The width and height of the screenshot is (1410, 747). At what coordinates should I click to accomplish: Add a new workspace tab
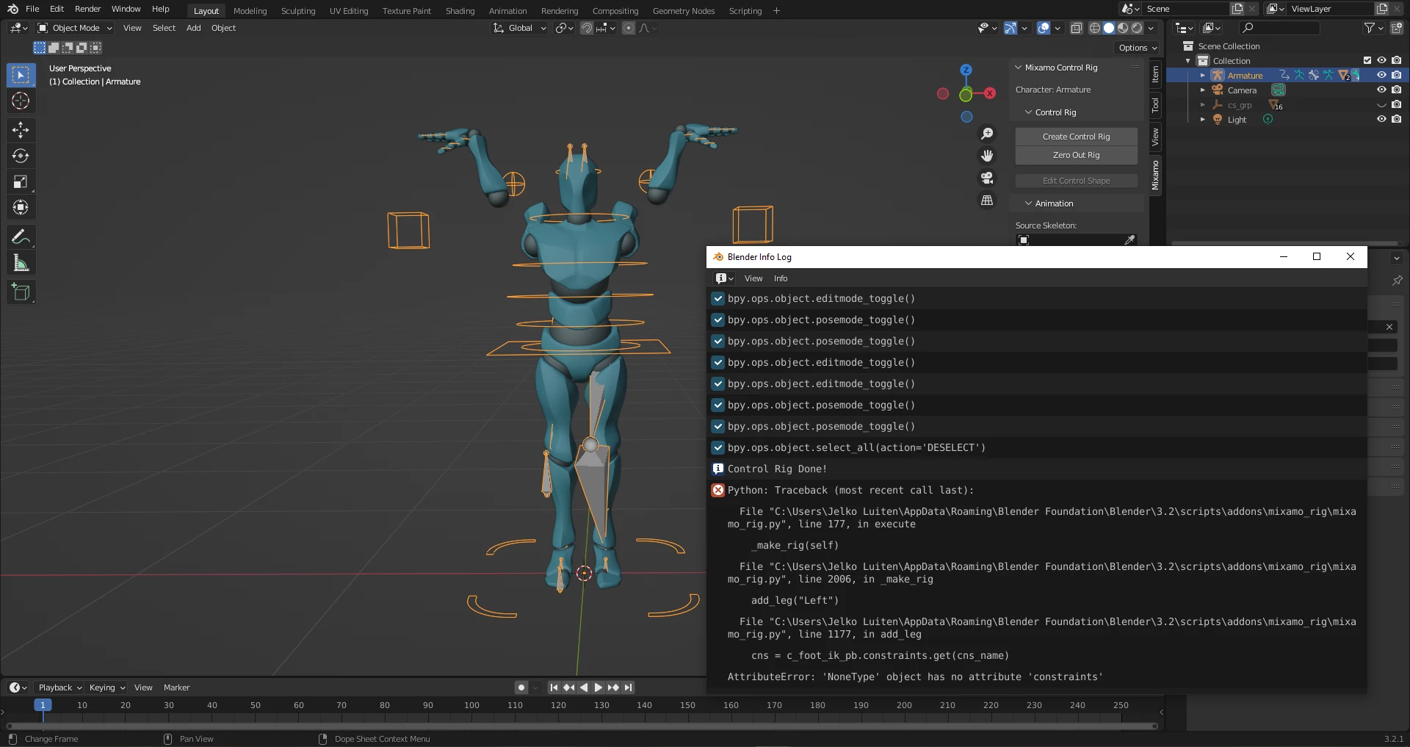click(776, 10)
